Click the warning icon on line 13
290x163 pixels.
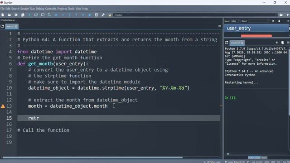[x=3, y=106]
